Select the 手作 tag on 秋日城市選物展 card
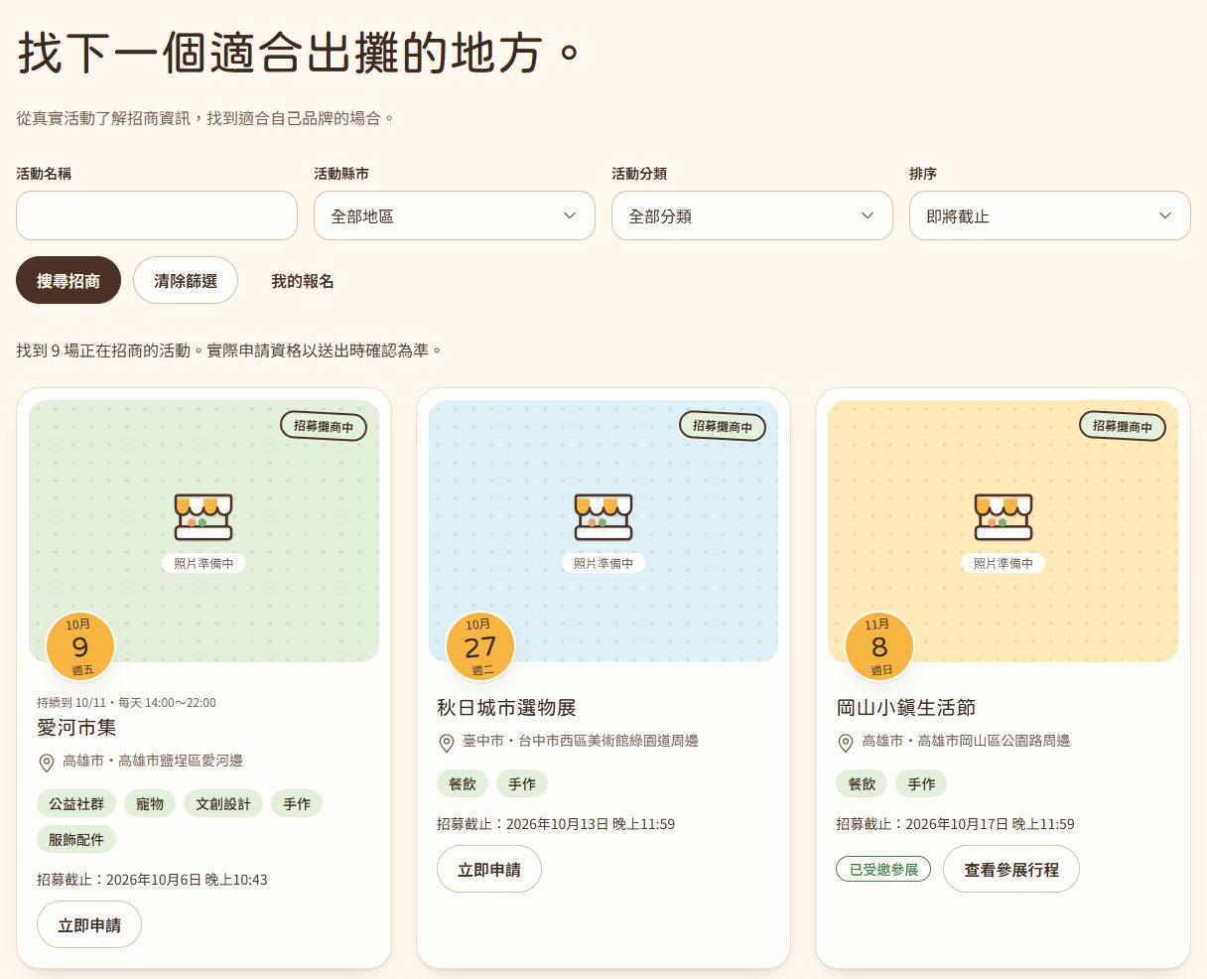 522,784
